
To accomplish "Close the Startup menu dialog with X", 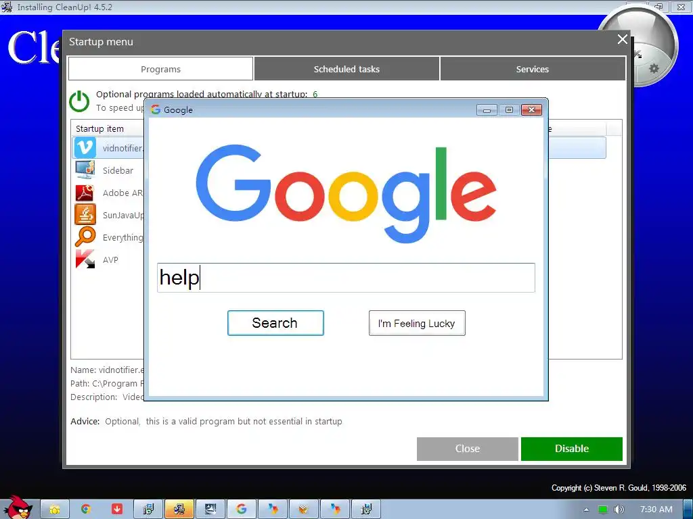I will coord(623,39).
